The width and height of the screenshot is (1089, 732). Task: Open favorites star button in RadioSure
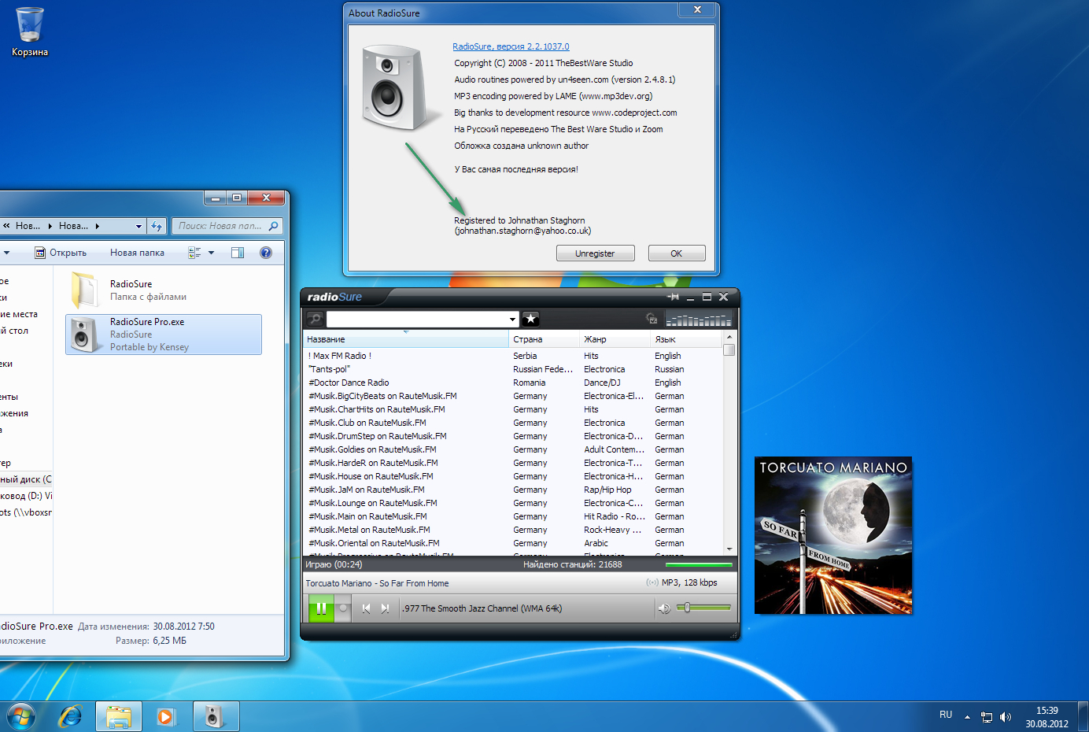tap(531, 319)
